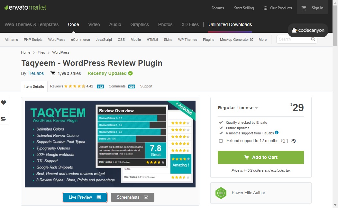Viewport: 338px width, 208px height.
Task: Open the More categories menu
Action: coord(262,40)
